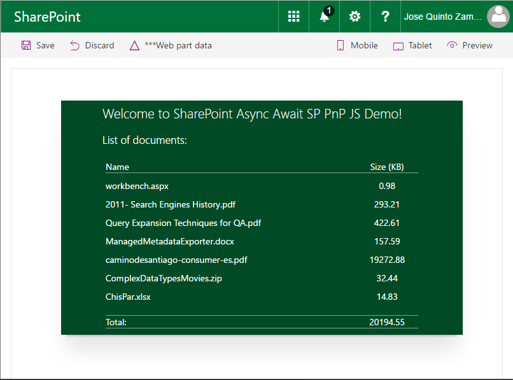
Task: Open ***Web part data label
Action: coord(178,45)
